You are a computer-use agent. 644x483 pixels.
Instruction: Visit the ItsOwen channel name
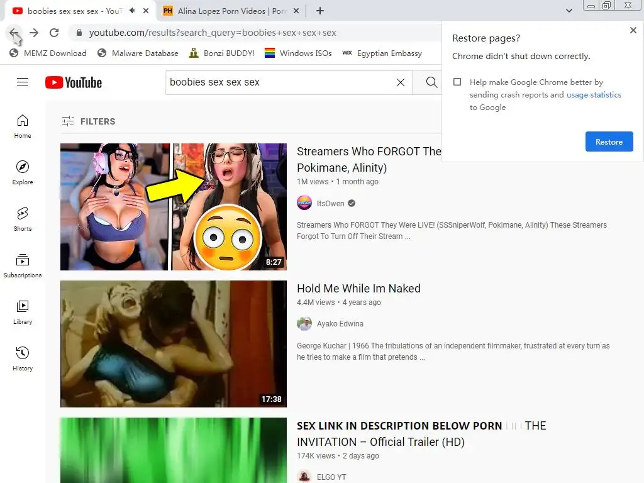(330, 203)
